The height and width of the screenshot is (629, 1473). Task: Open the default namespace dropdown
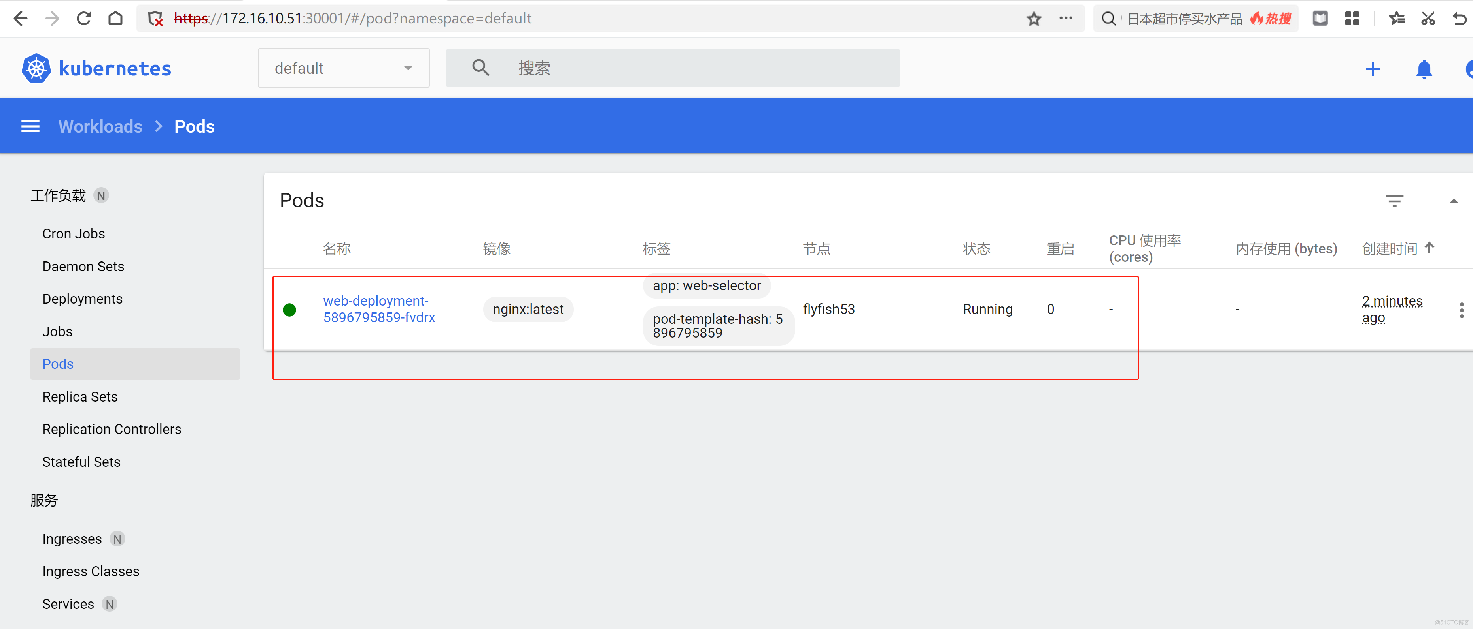[343, 68]
